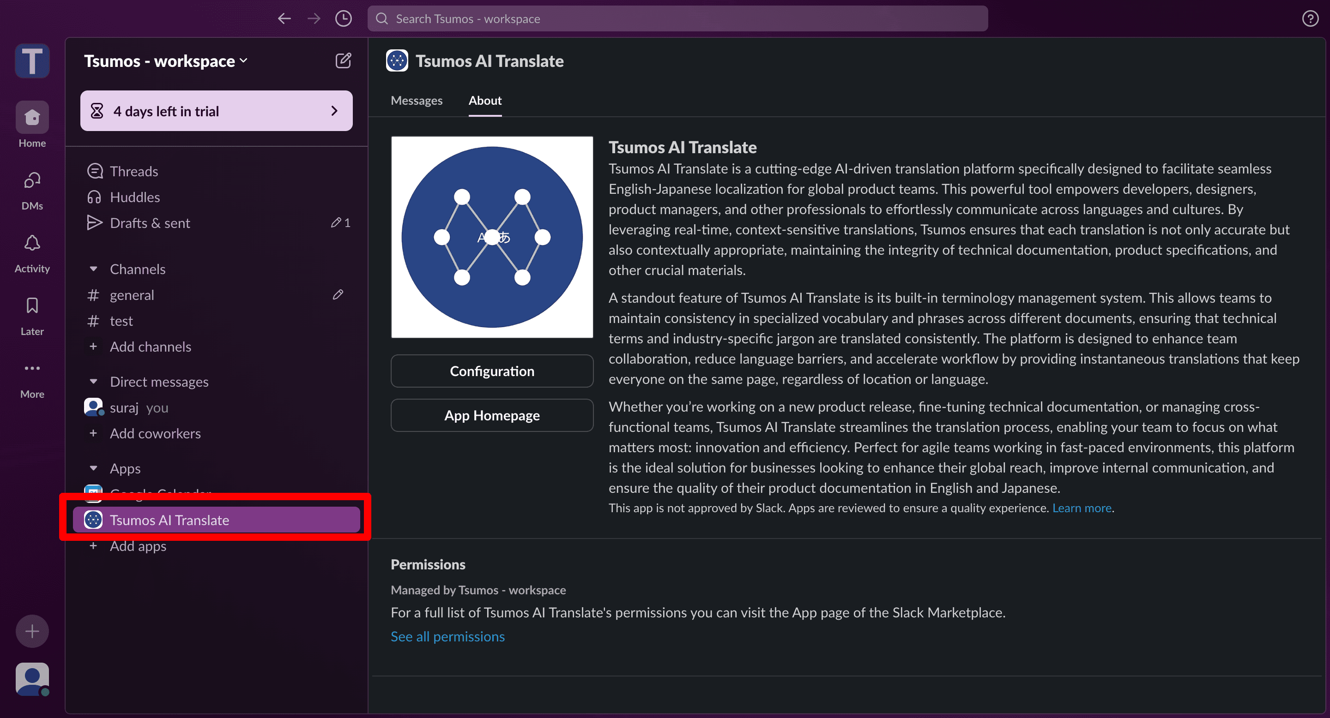Click the large Tsumos AI Translate logo
Viewport: 1330px width, 718px height.
pos(491,237)
